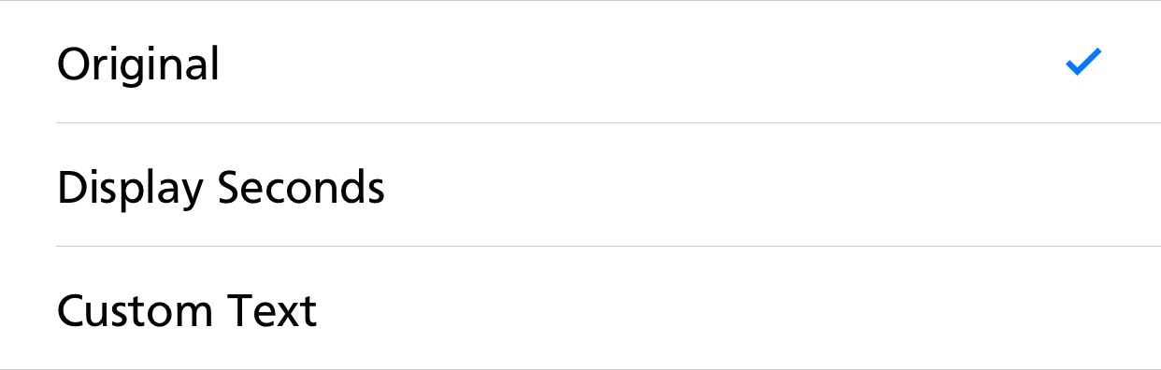Screen dimensions: 1161x370
Task: Open the Custom Text setting row
Action: pyautogui.click(x=580, y=308)
